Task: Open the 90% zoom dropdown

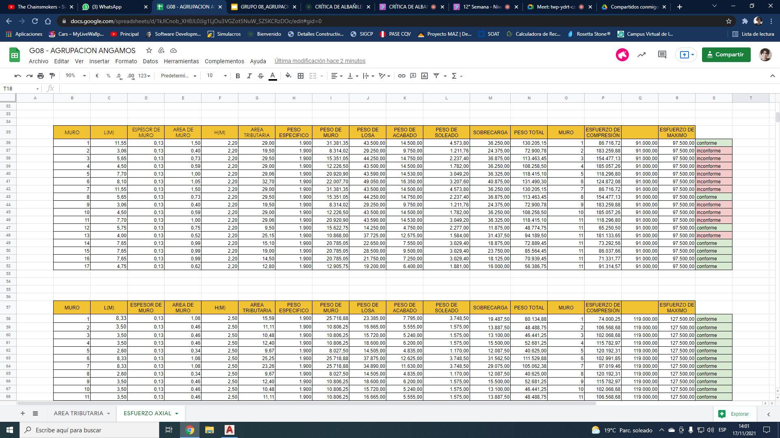Action: point(76,76)
